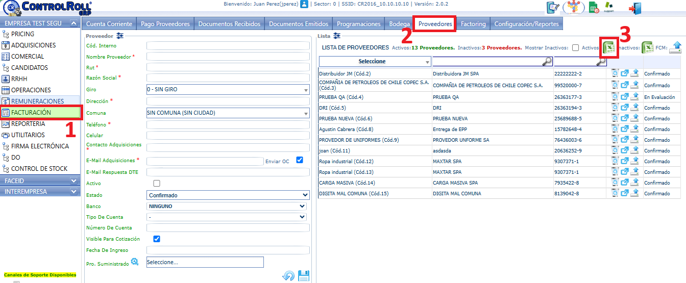The height and width of the screenshot is (283, 686).
Task: Export inactive suppliers to Excel
Action: click(647, 48)
